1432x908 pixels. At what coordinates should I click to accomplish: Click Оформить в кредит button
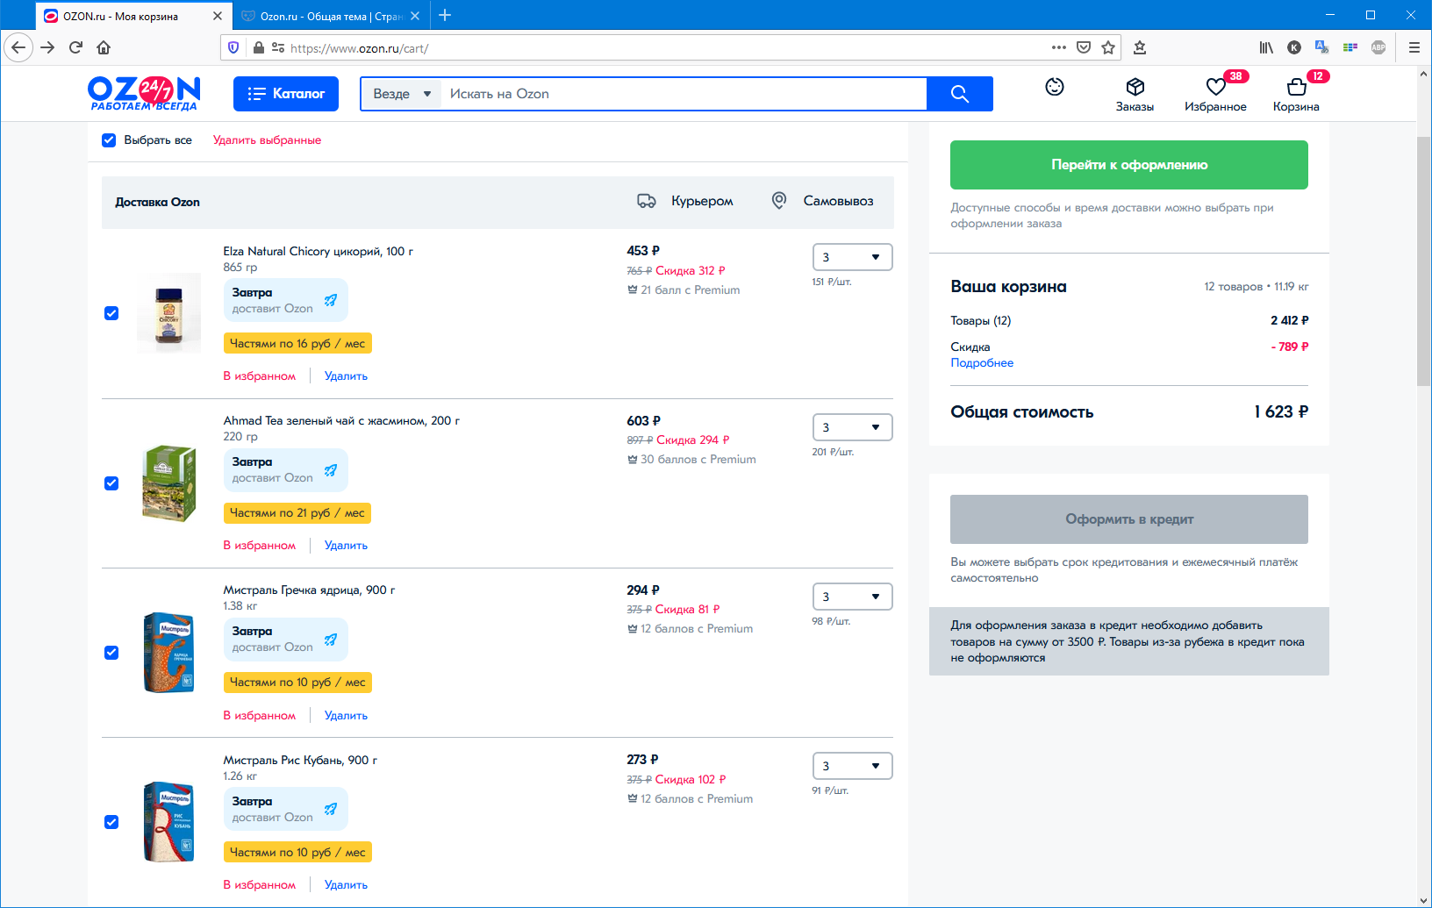click(1129, 519)
